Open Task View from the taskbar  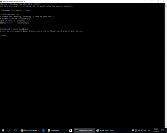point(16,130)
